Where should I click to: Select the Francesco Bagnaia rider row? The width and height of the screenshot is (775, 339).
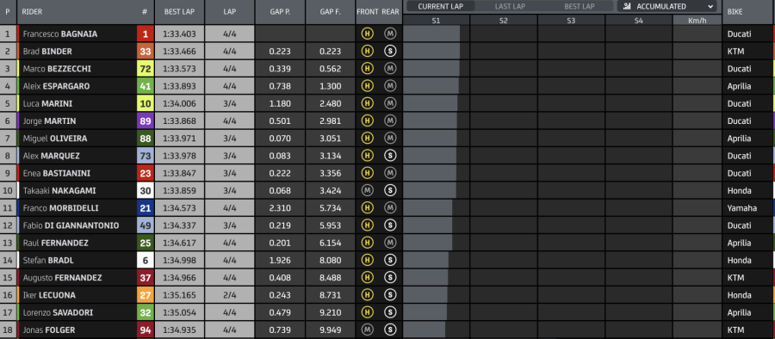click(387, 34)
